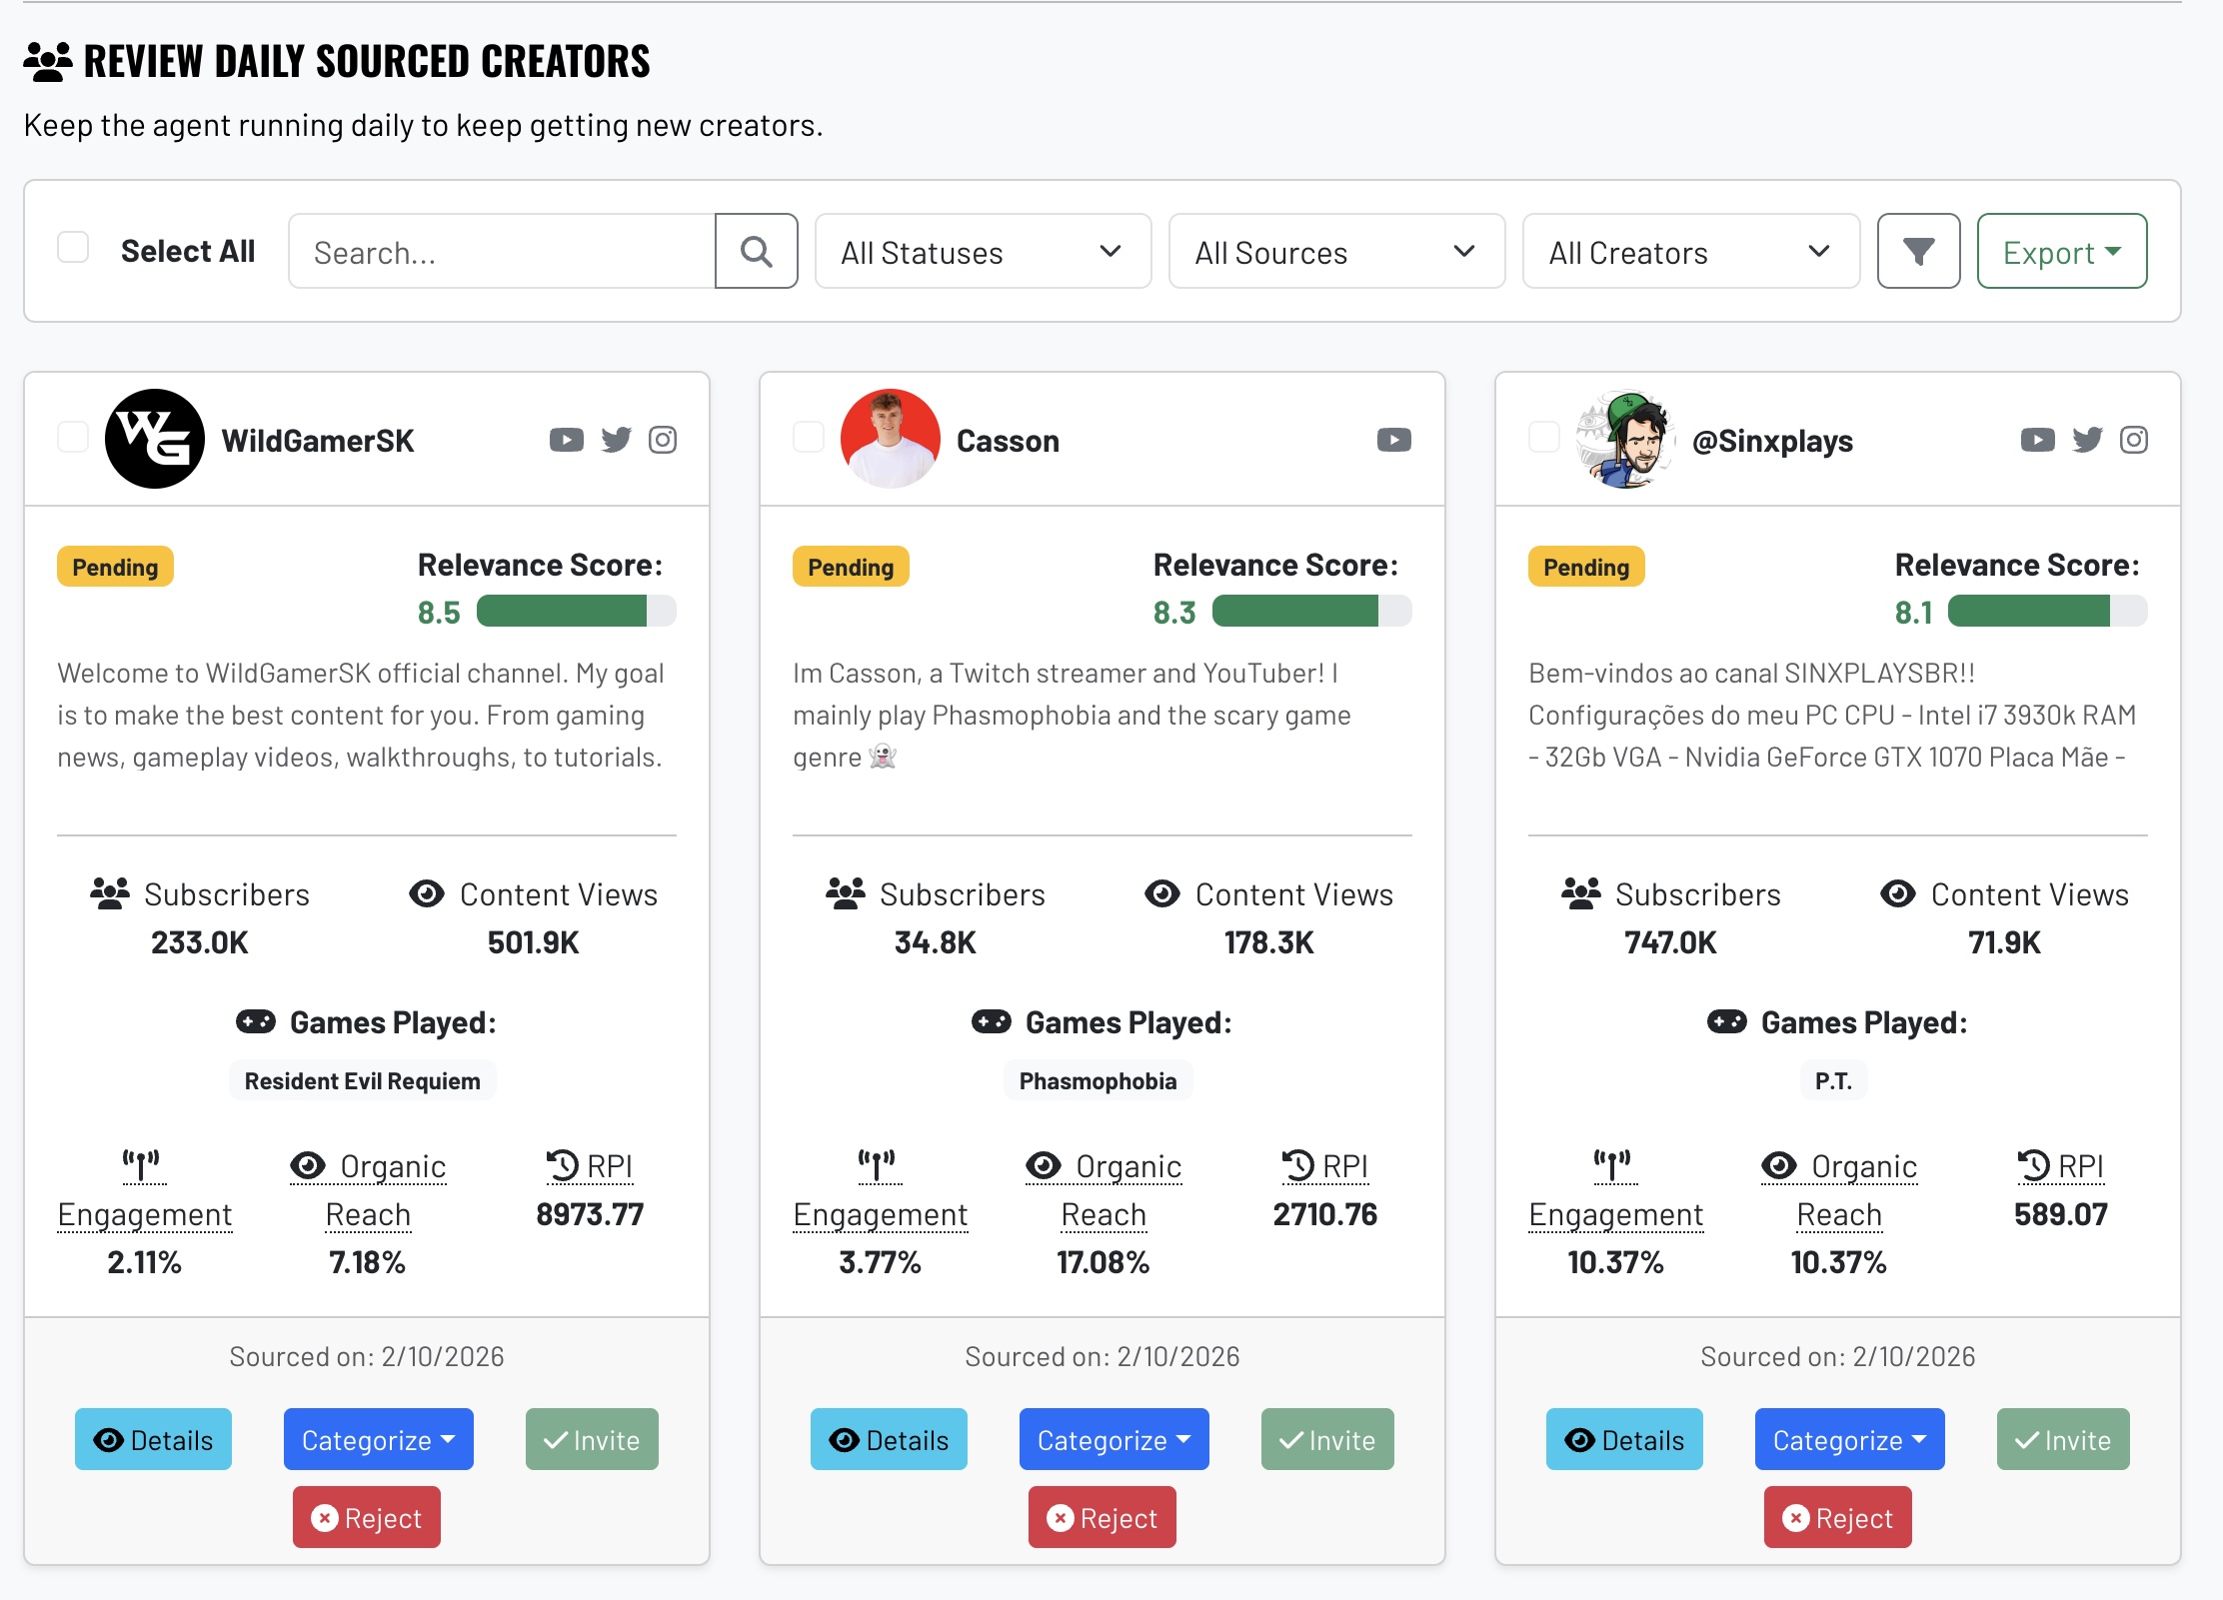Screen dimensions: 2223x1600
Task: Click the Organic Reach eye icon on Casson's card
Action: [1044, 1165]
